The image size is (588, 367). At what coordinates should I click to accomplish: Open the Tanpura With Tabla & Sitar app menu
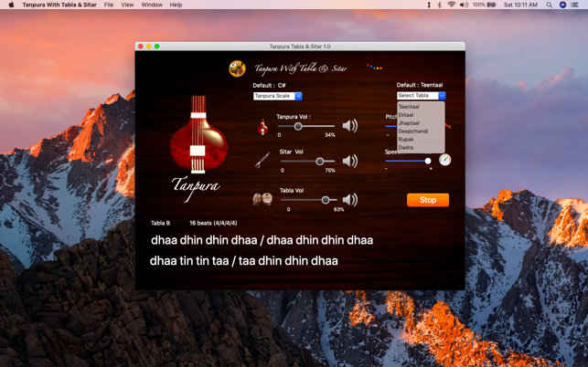[x=59, y=5]
